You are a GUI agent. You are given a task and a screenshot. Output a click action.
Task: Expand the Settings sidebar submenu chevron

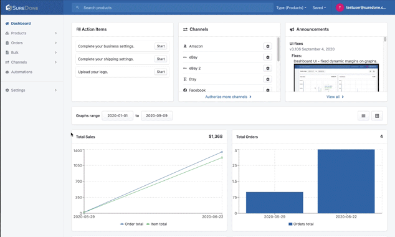click(x=55, y=90)
